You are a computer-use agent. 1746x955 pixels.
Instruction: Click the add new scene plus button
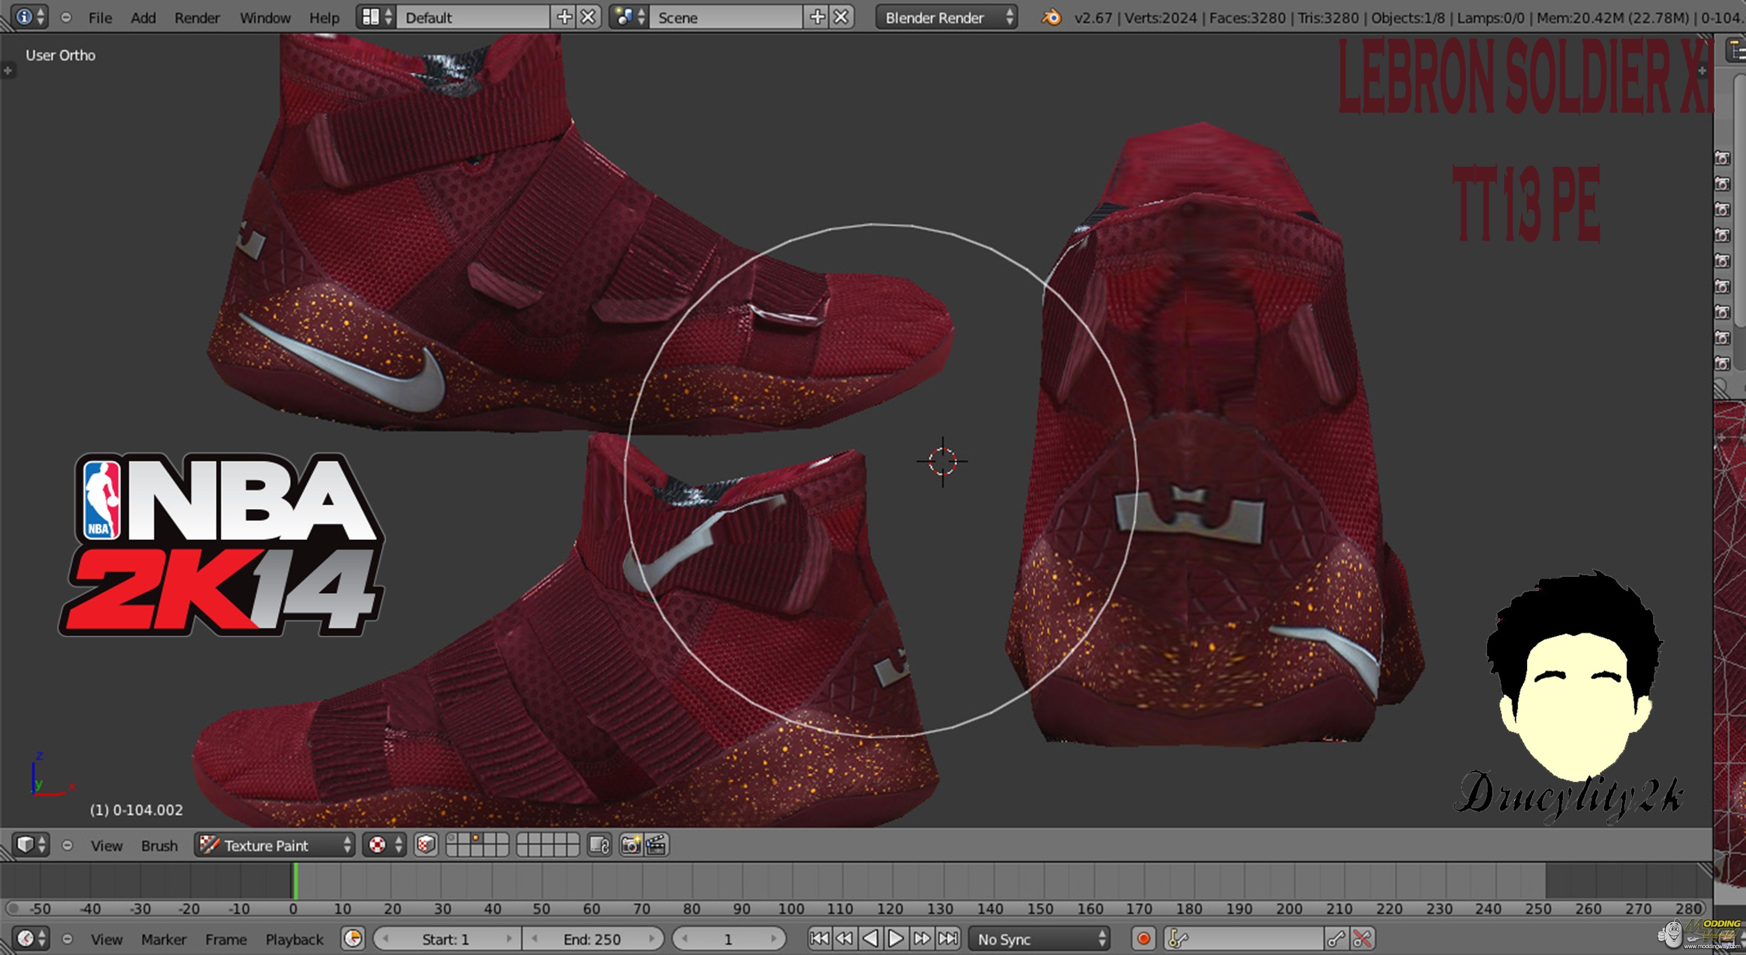coord(817,17)
